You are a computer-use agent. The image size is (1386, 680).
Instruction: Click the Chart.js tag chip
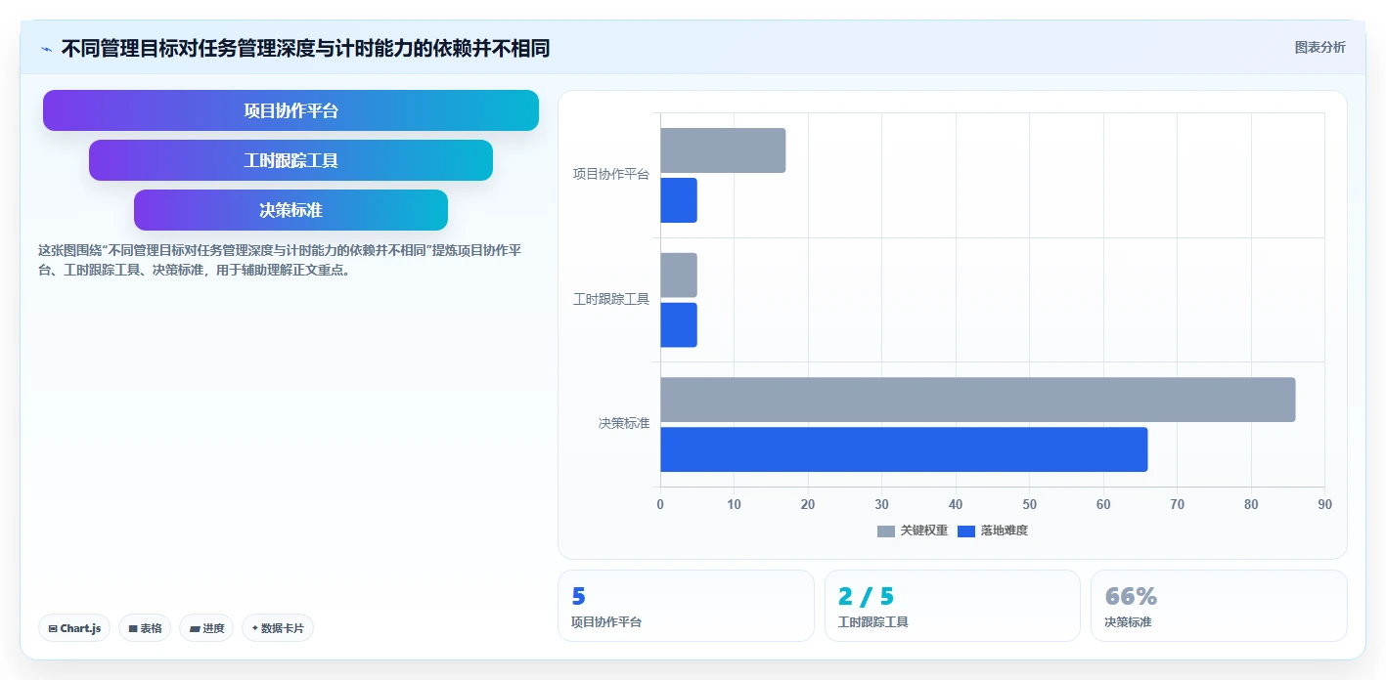point(74,628)
